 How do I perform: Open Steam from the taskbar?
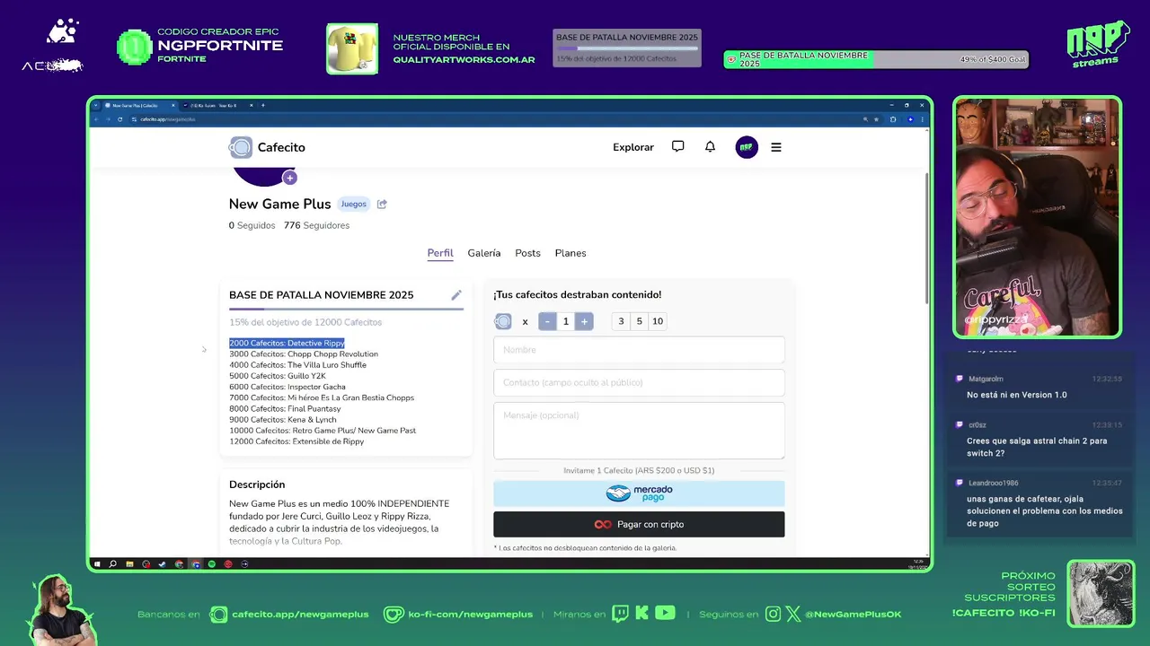[163, 564]
